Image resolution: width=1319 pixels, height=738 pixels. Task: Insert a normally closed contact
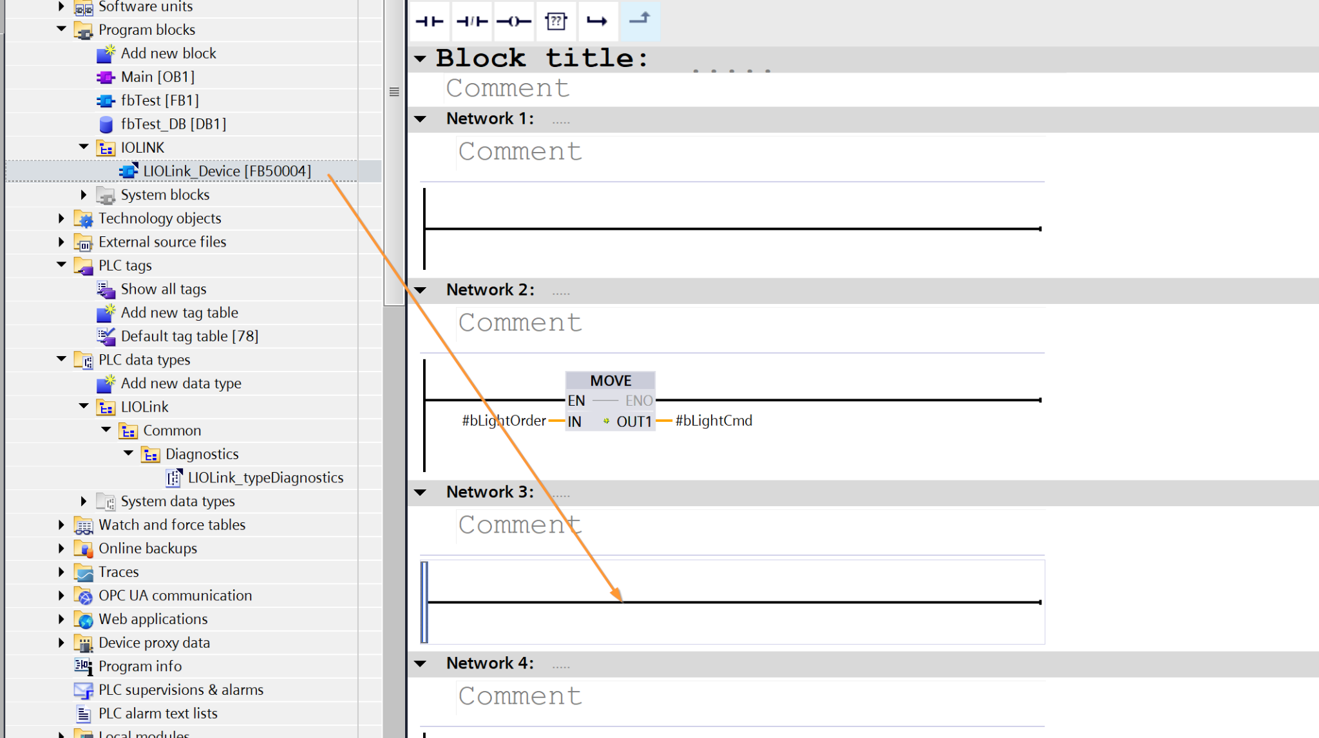[471, 21]
